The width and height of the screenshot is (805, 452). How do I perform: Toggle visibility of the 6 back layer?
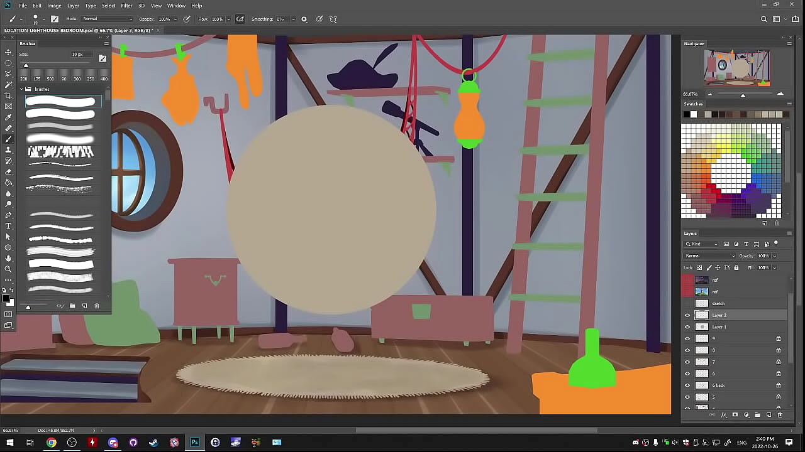point(687,385)
